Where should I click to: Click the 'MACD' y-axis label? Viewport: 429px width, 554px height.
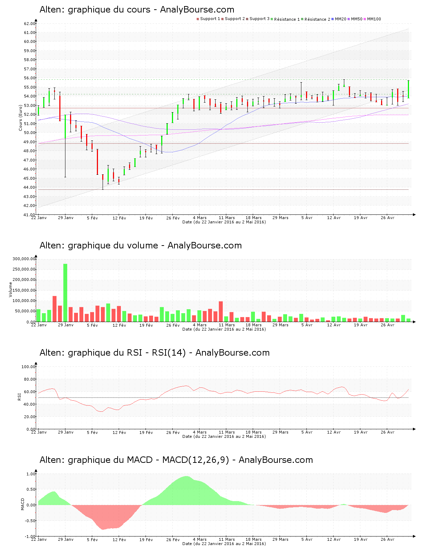coord(23,504)
